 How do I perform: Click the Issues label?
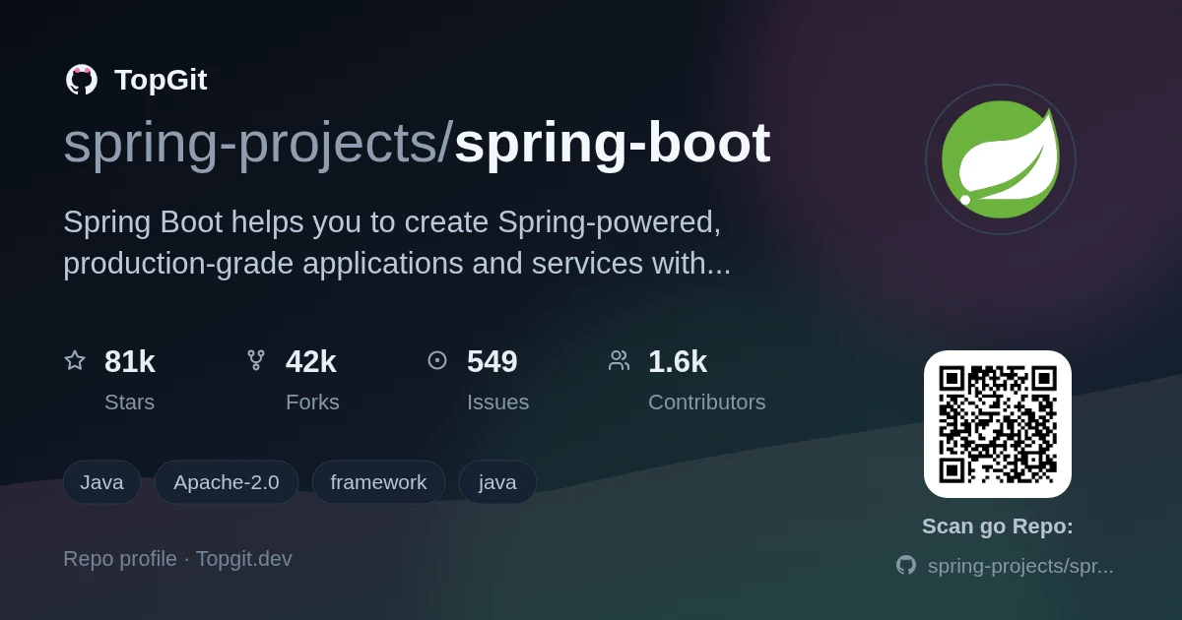click(497, 402)
